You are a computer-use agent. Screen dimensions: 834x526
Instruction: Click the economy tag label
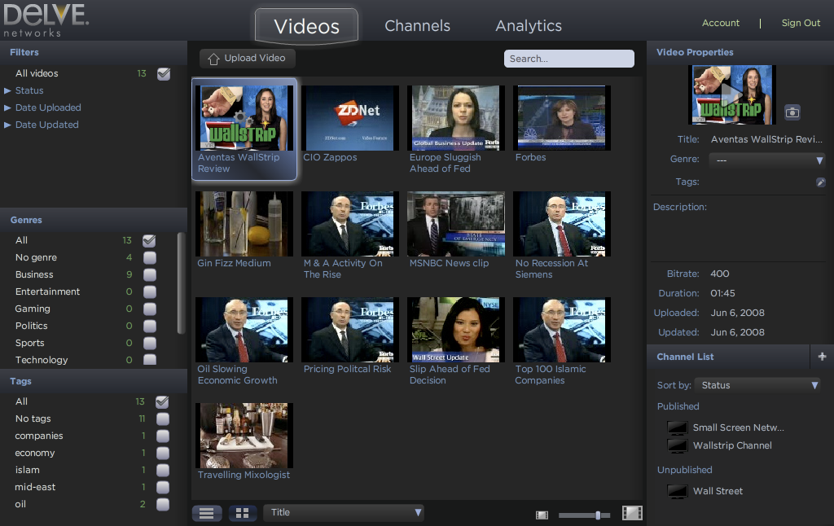[34, 454]
